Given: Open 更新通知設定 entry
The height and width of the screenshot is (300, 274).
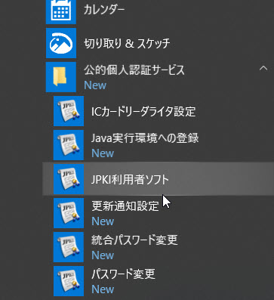Looking at the screenshot, I should (x=125, y=206).
